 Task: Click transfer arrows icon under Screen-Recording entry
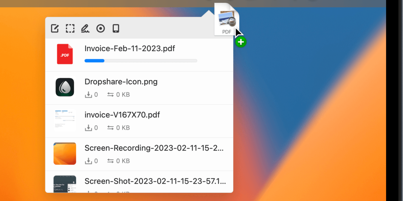click(x=111, y=161)
